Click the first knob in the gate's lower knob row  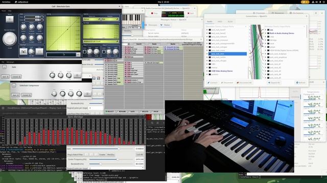[24, 38]
